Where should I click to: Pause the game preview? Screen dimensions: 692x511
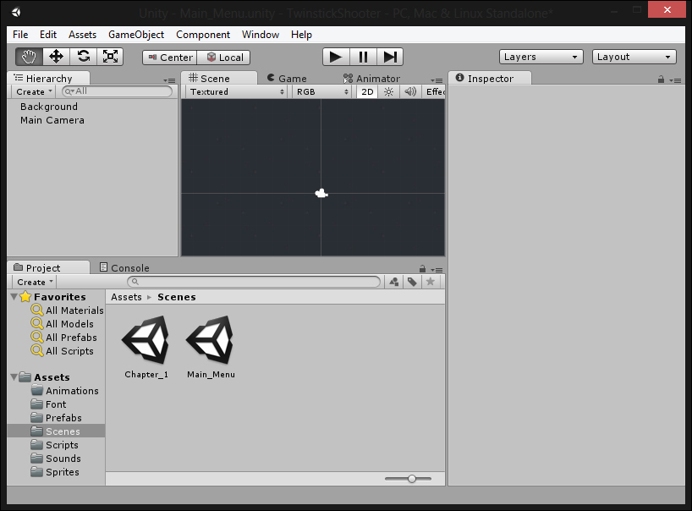coord(363,57)
